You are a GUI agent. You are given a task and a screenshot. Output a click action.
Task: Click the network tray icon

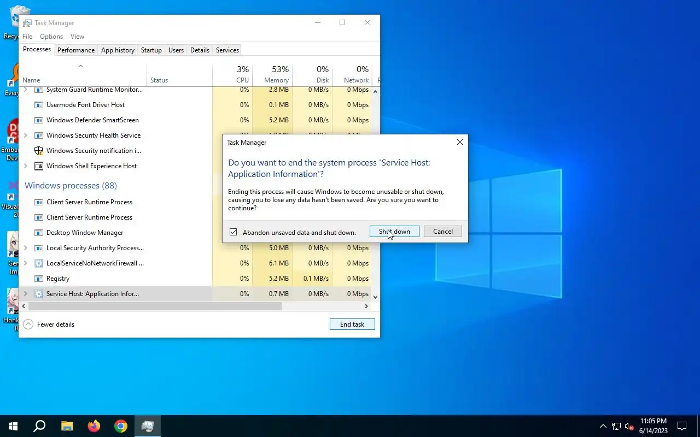coord(616,427)
